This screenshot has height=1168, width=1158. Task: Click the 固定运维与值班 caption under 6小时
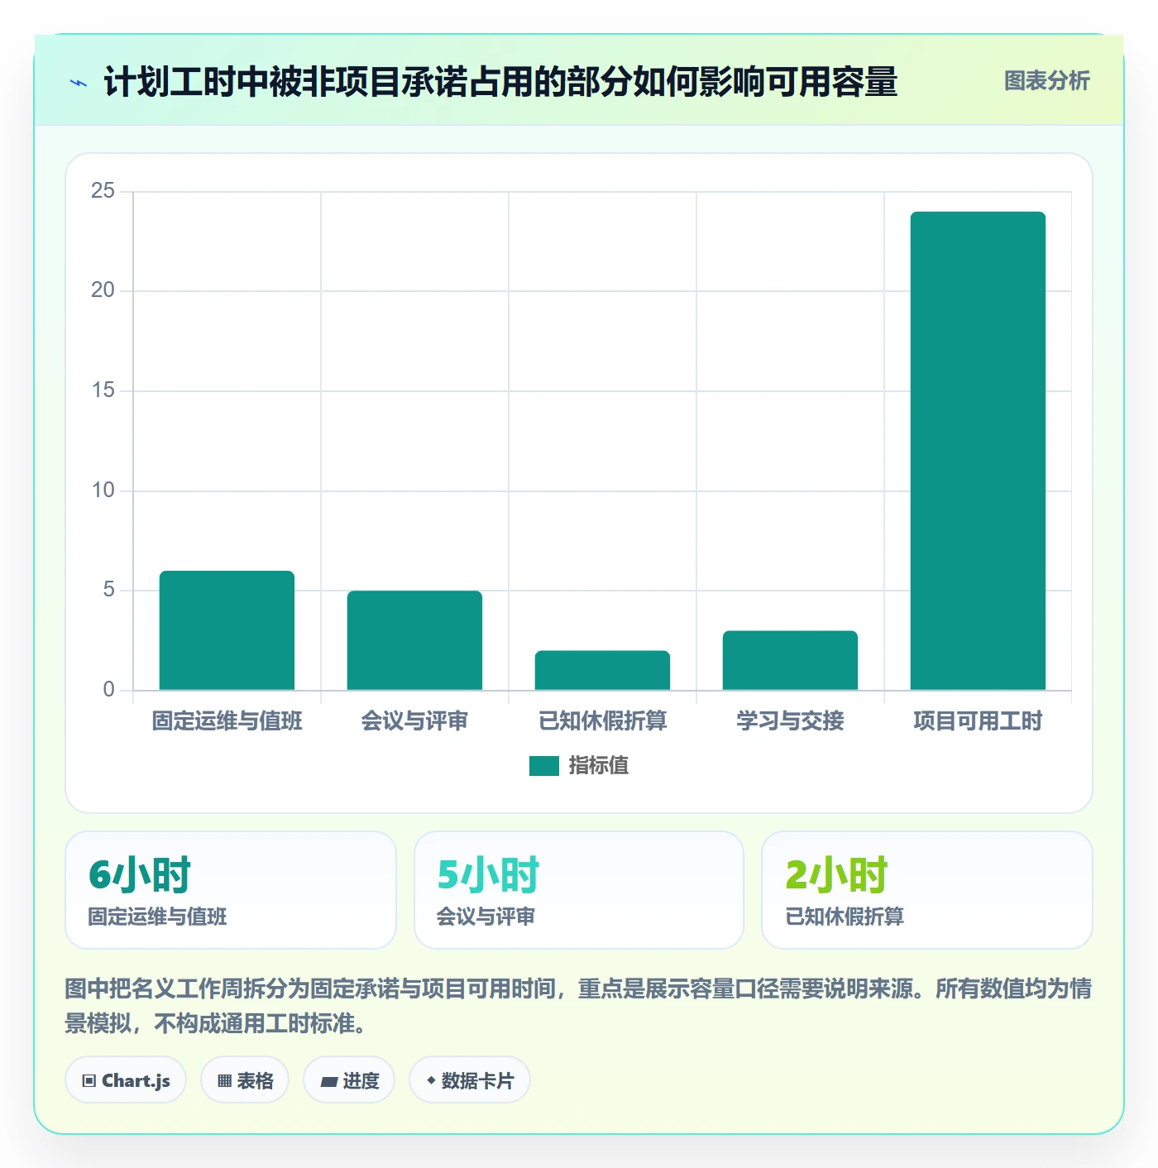pos(157,917)
